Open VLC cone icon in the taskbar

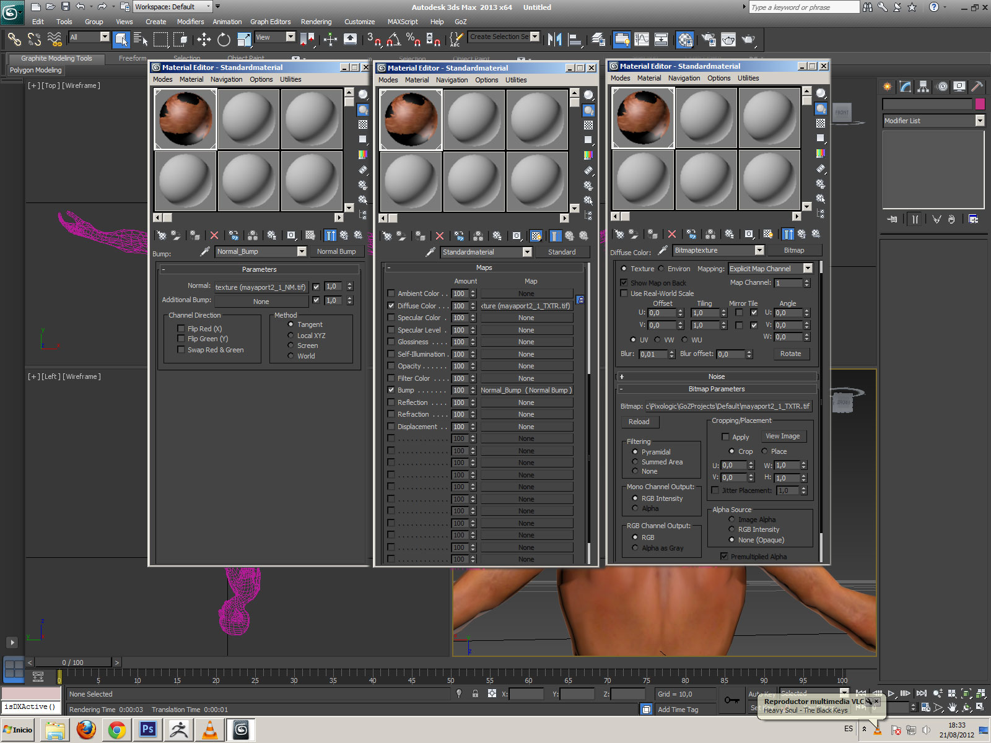[x=210, y=729]
